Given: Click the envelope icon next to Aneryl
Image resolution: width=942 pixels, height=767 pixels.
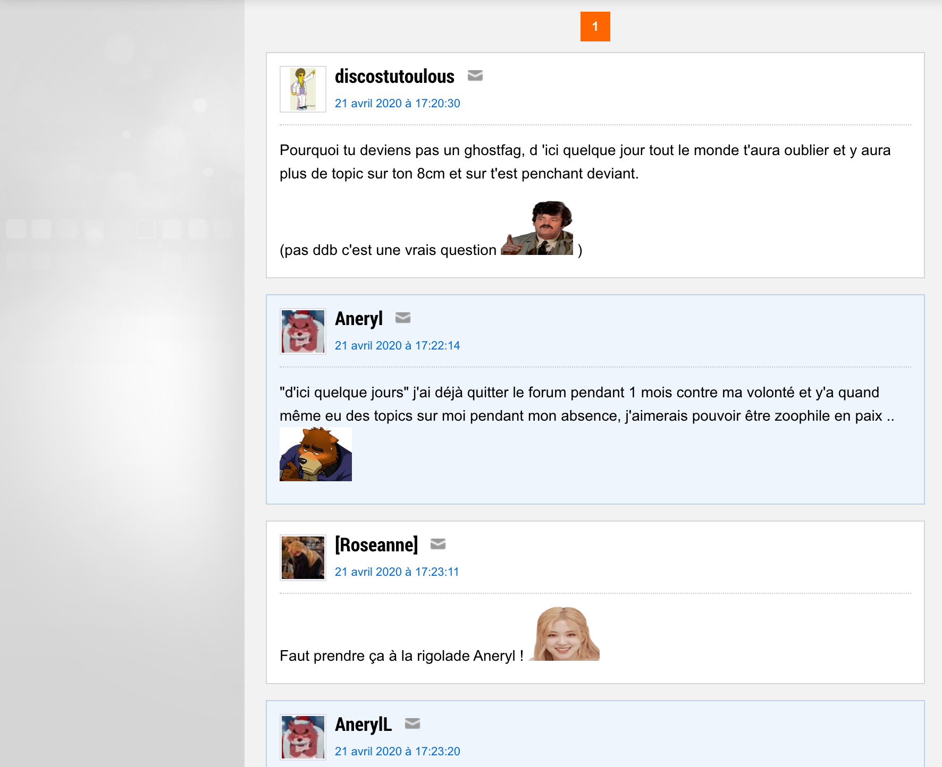Looking at the screenshot, I should point(403,318).
